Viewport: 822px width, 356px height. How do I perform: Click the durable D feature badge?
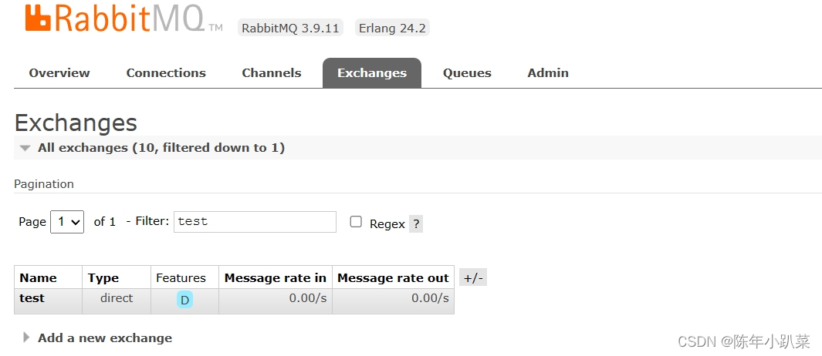point(184,300)
